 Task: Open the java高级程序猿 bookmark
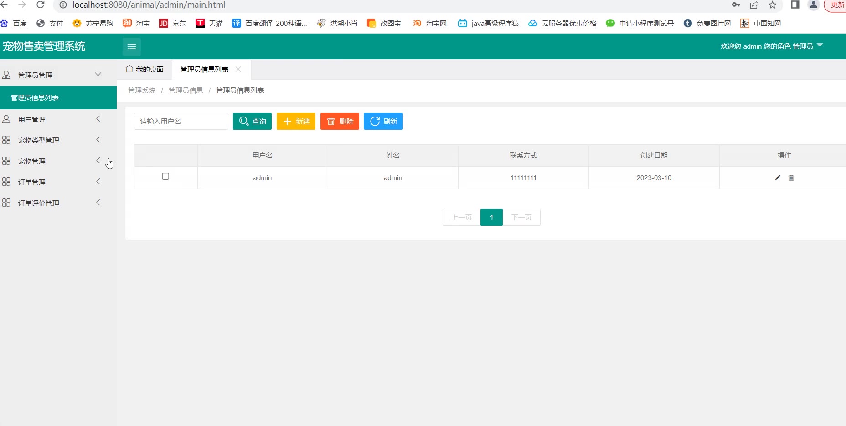488,23
